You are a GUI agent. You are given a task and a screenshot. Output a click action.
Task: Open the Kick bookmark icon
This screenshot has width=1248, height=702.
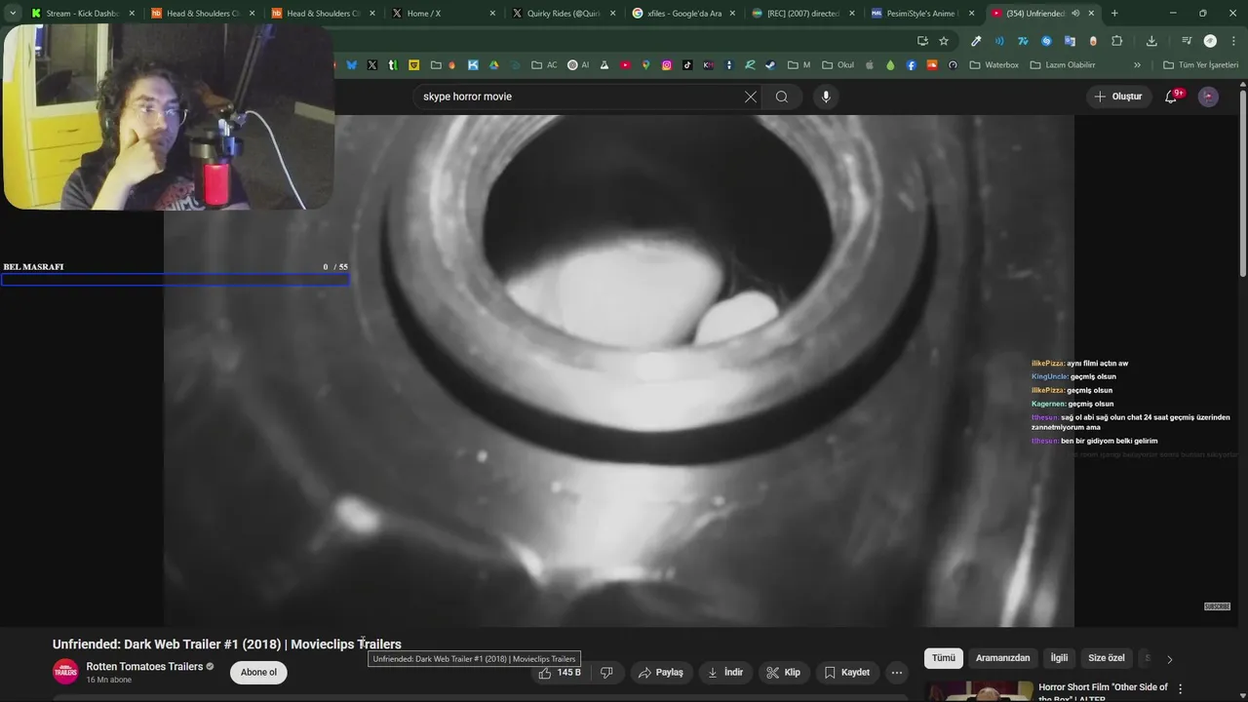point(473,65)
